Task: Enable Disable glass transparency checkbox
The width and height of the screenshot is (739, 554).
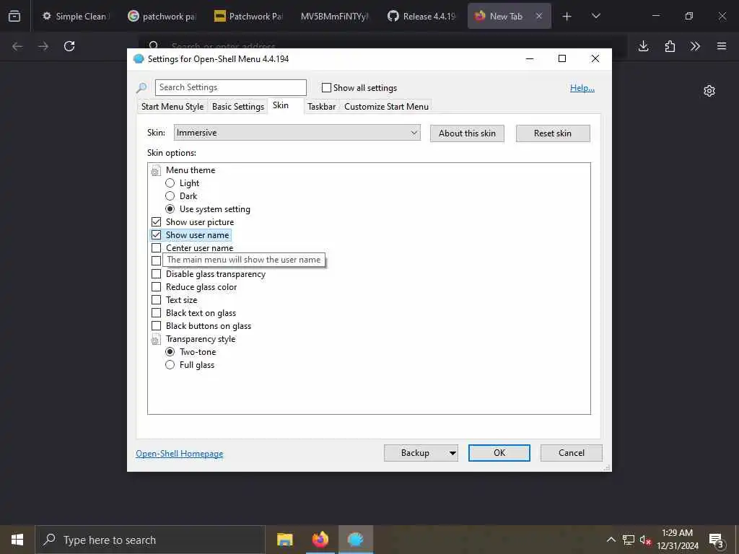Action: pos(156,273)
